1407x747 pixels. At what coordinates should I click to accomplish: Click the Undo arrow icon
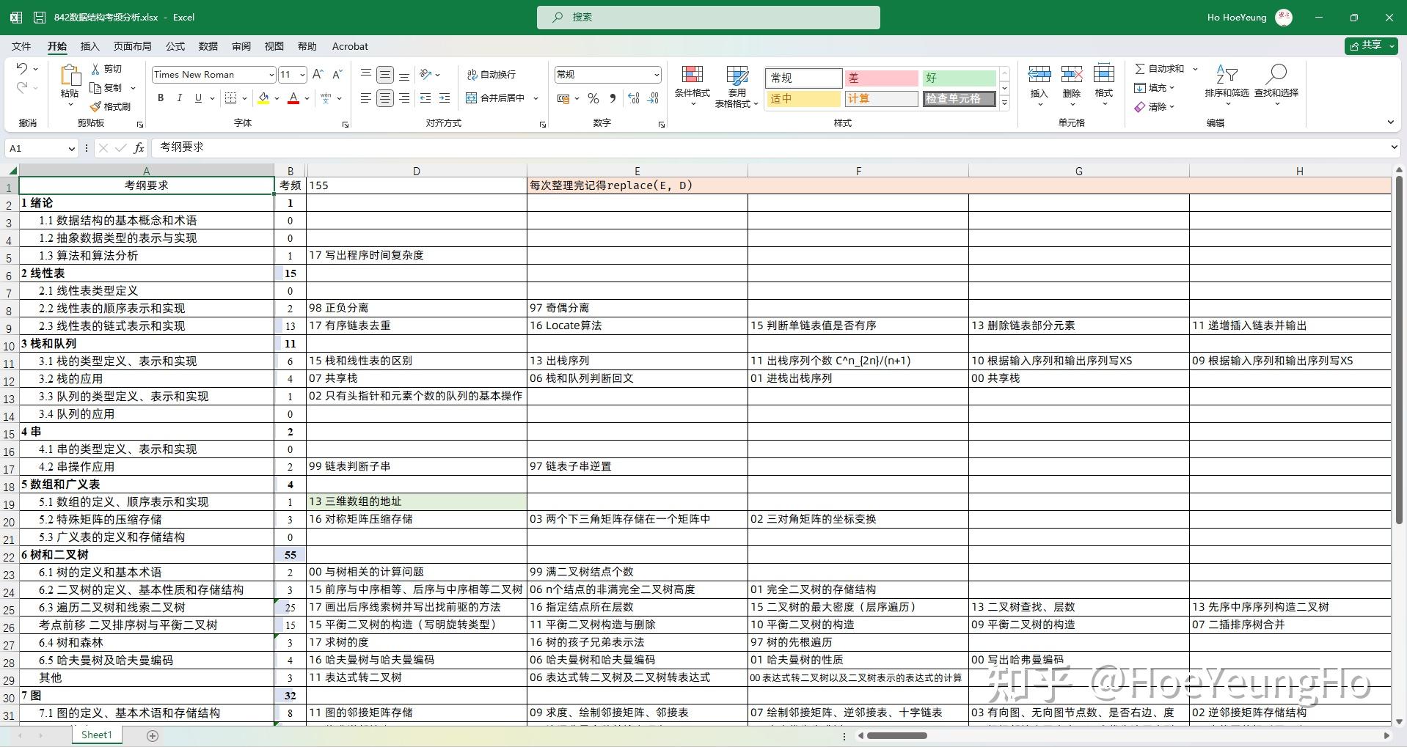pyautogui.click(x=22, y=69)
